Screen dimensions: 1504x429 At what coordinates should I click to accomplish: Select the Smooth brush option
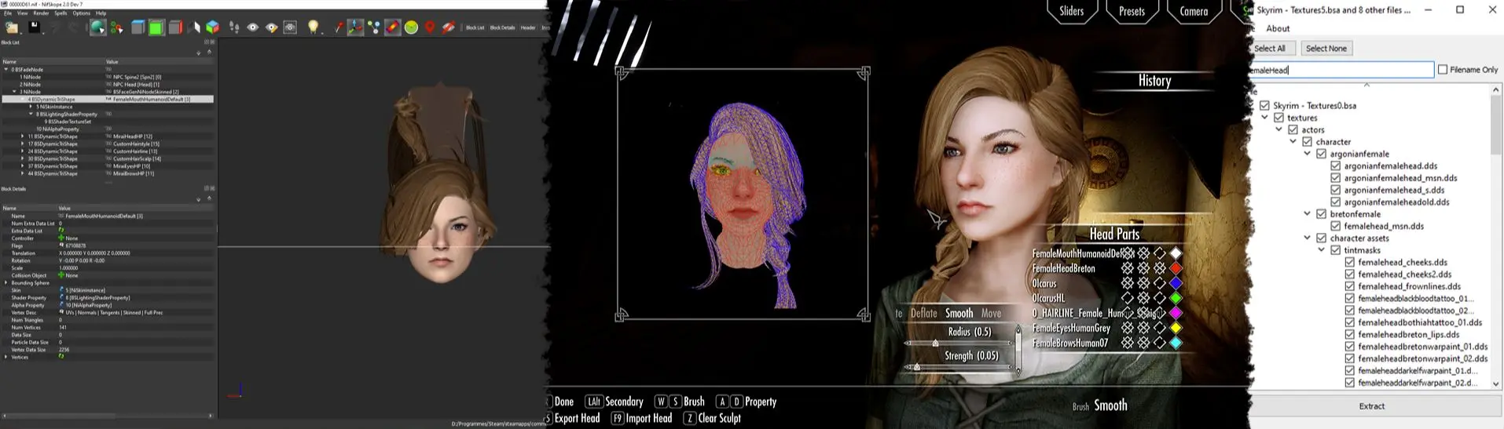click(959, 313)
